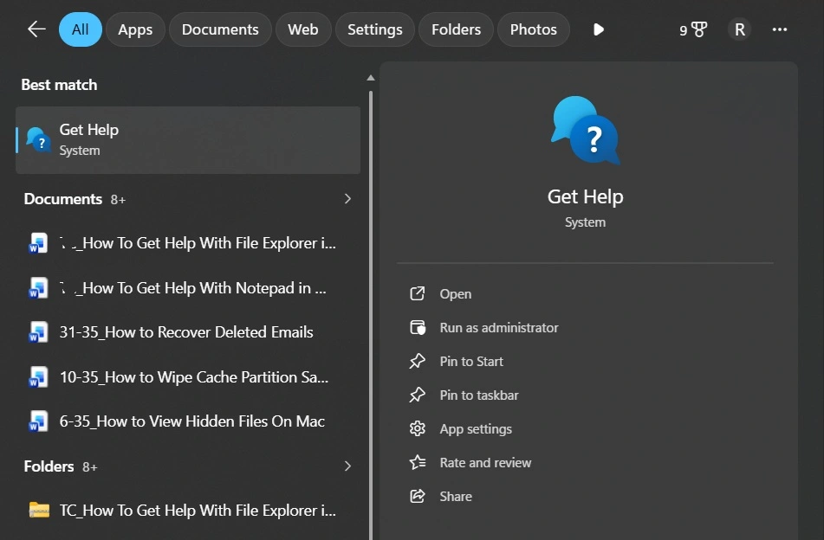Click Word icon beside View Hidden Files On Mac
This screenshot has height=540, width=824.
(x=38, y=421)
